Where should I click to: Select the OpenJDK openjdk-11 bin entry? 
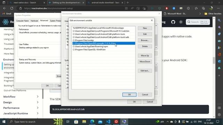[104, 43]
